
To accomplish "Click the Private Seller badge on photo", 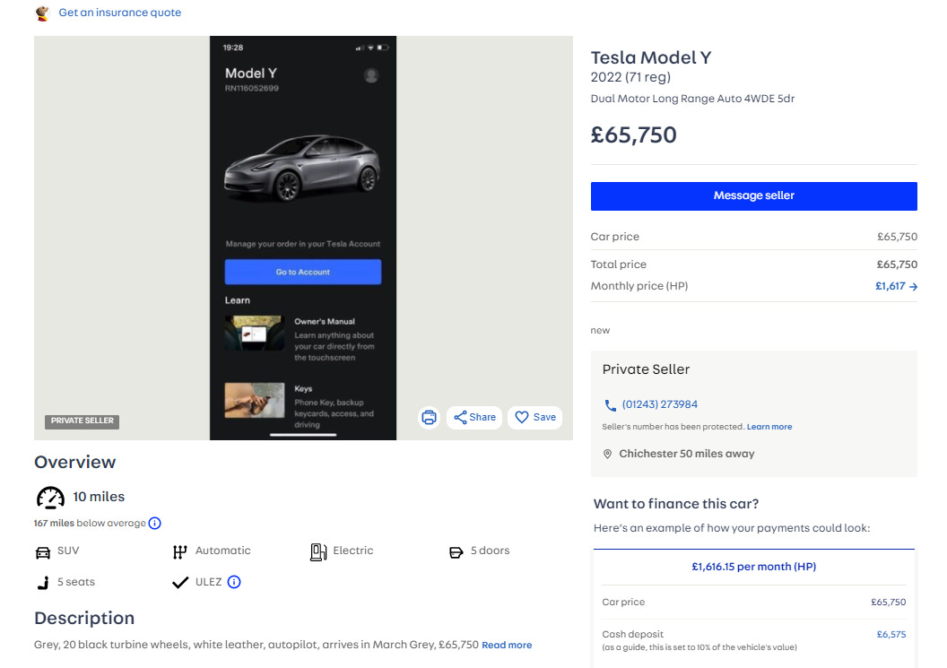I will pyautogui.click(x=83, y=421).
